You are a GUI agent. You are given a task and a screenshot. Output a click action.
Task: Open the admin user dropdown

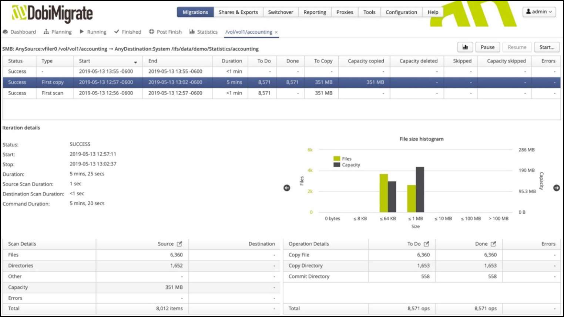[x=539, y=12]
